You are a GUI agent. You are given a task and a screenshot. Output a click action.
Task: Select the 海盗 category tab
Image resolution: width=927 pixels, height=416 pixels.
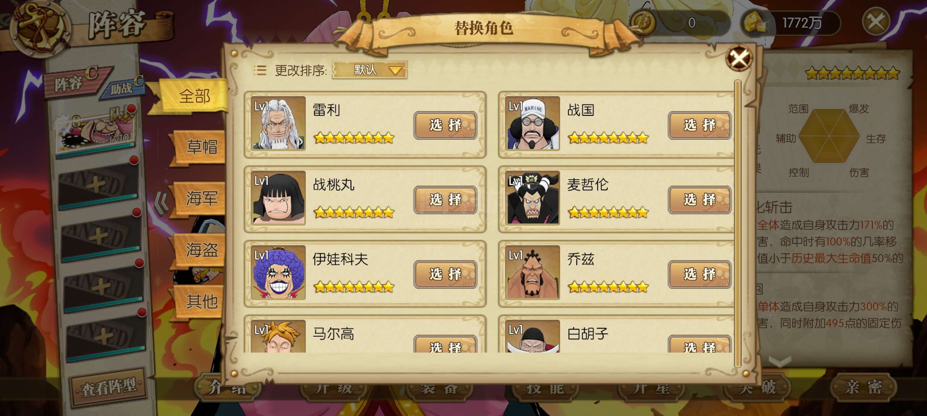(x=200, y=249)
